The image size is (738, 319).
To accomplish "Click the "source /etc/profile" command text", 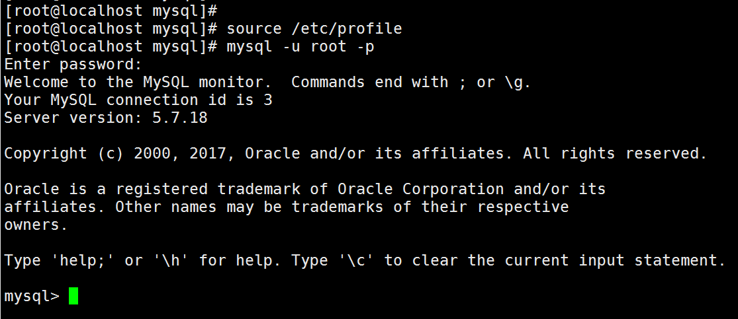I will [314, 29].
